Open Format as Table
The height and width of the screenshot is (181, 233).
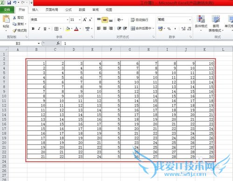point(216,24)
